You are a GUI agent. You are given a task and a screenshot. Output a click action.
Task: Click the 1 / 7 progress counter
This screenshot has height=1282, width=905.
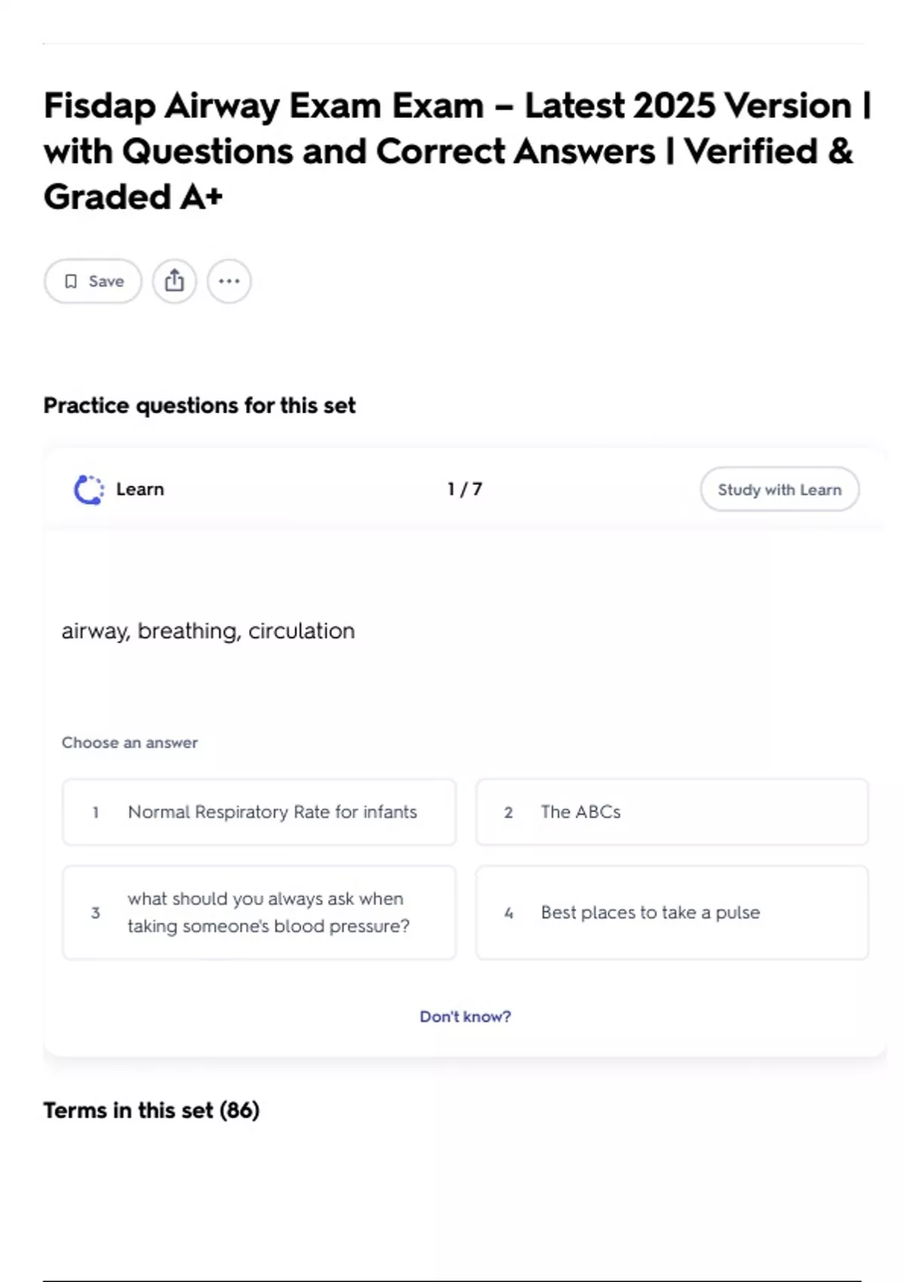(465, 489)
